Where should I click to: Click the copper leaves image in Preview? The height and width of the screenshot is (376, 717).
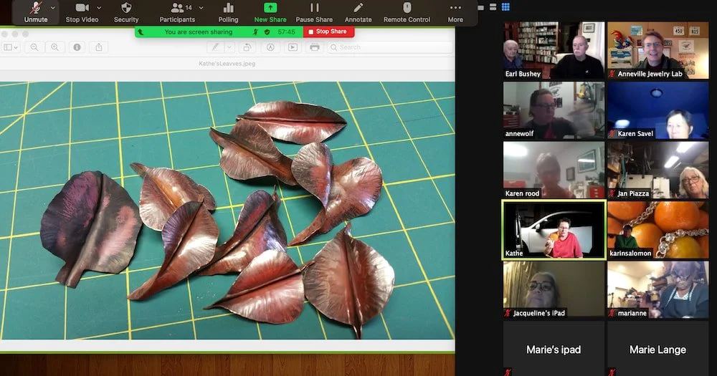227,211
